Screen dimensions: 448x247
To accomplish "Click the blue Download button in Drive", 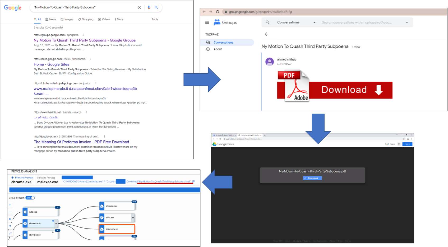I will [x=312, y=178].
